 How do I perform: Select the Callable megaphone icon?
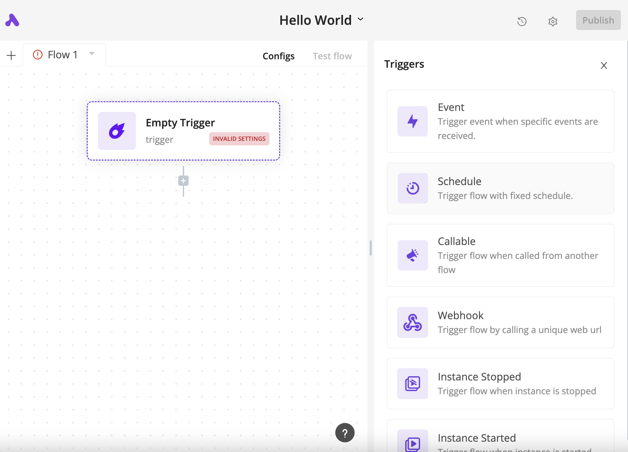point(412,255)
